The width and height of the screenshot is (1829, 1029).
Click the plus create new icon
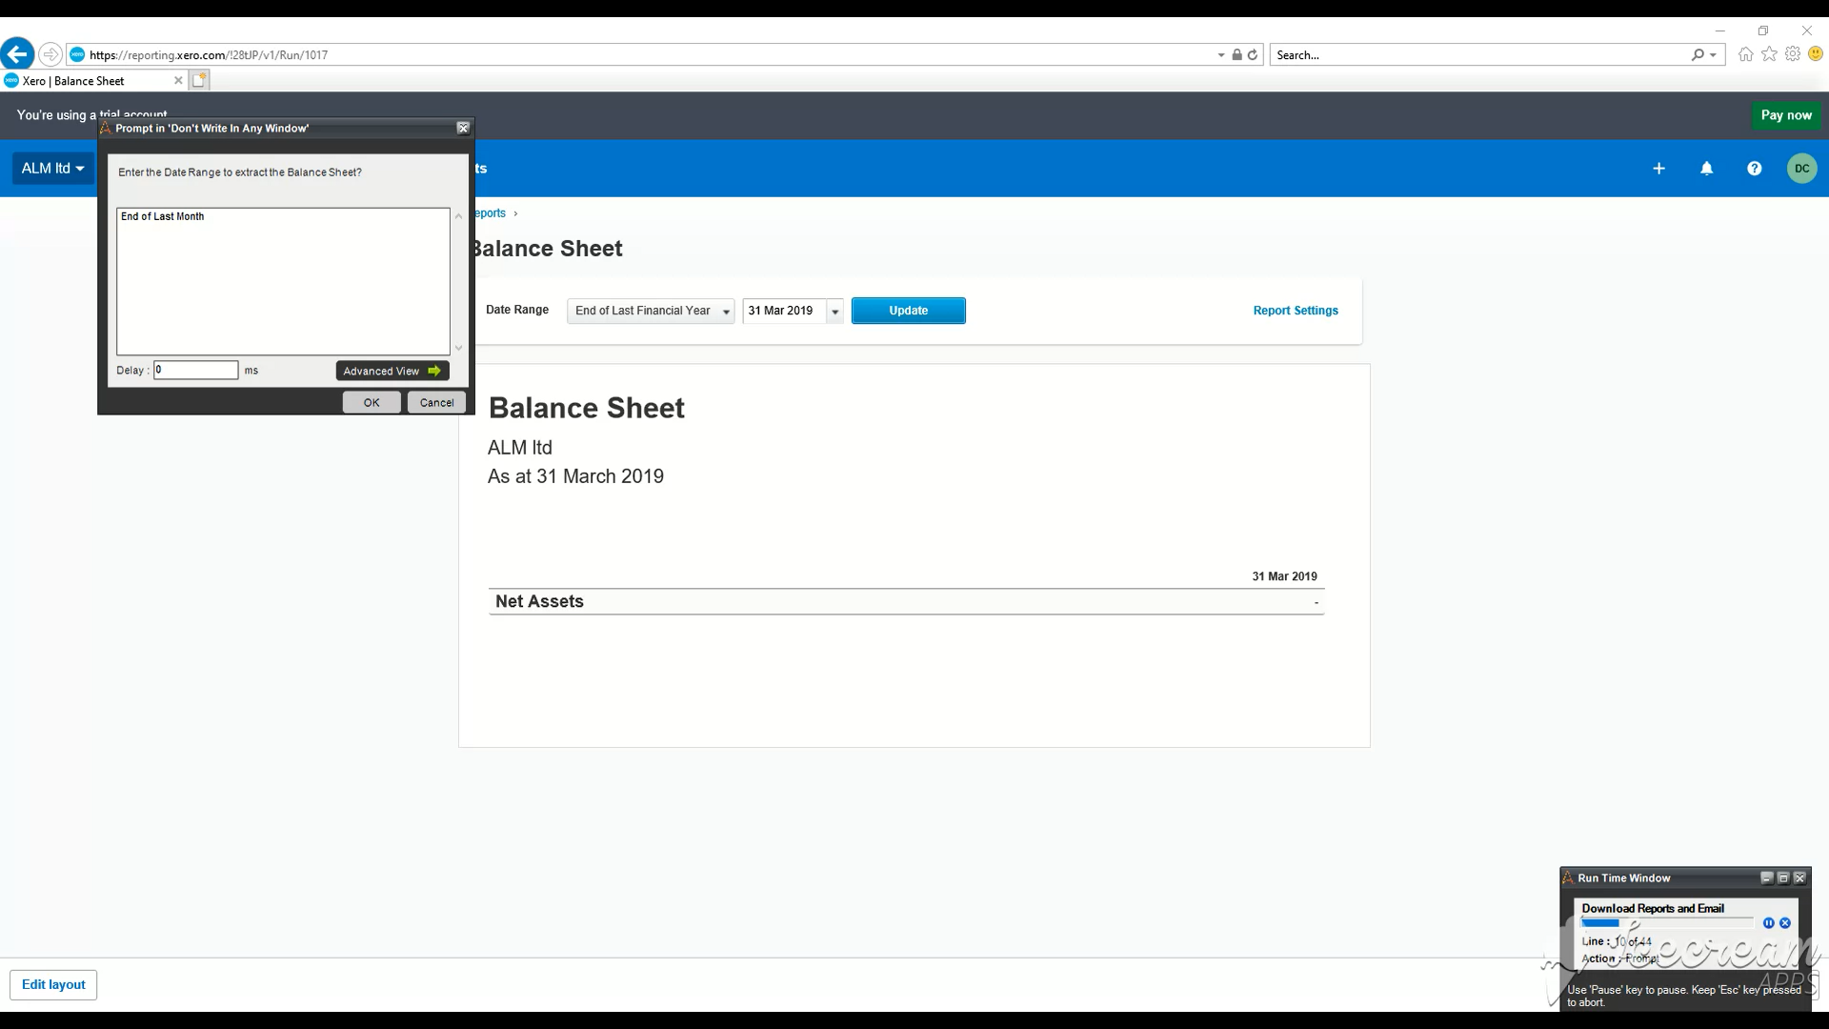(1658, 169)
